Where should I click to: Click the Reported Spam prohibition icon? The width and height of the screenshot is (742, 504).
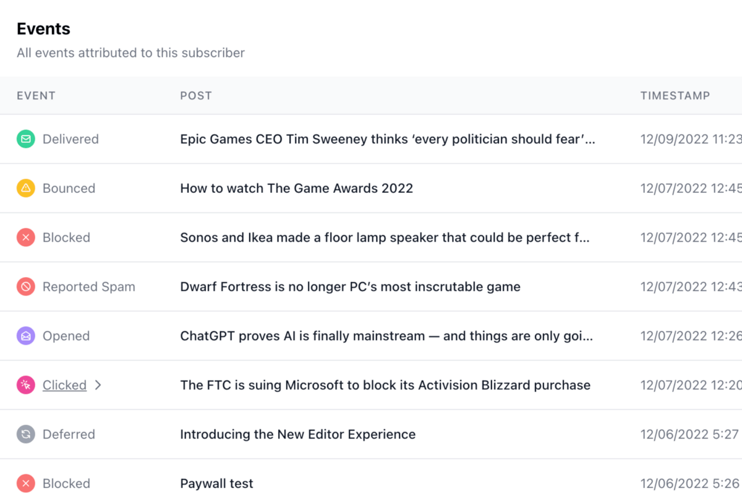coord(25,286)
